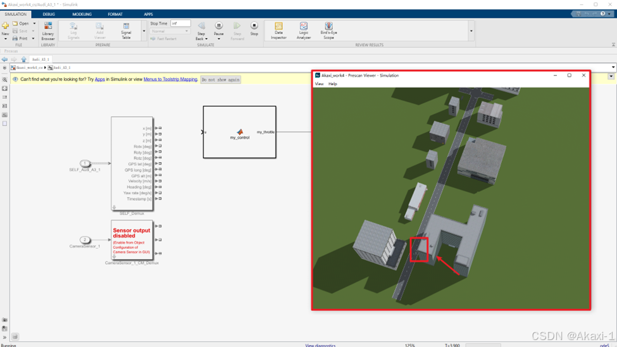This screenshot has height=347, width=617.
Task: Switch to the FORMAT tab
Action: click(115, 14)
